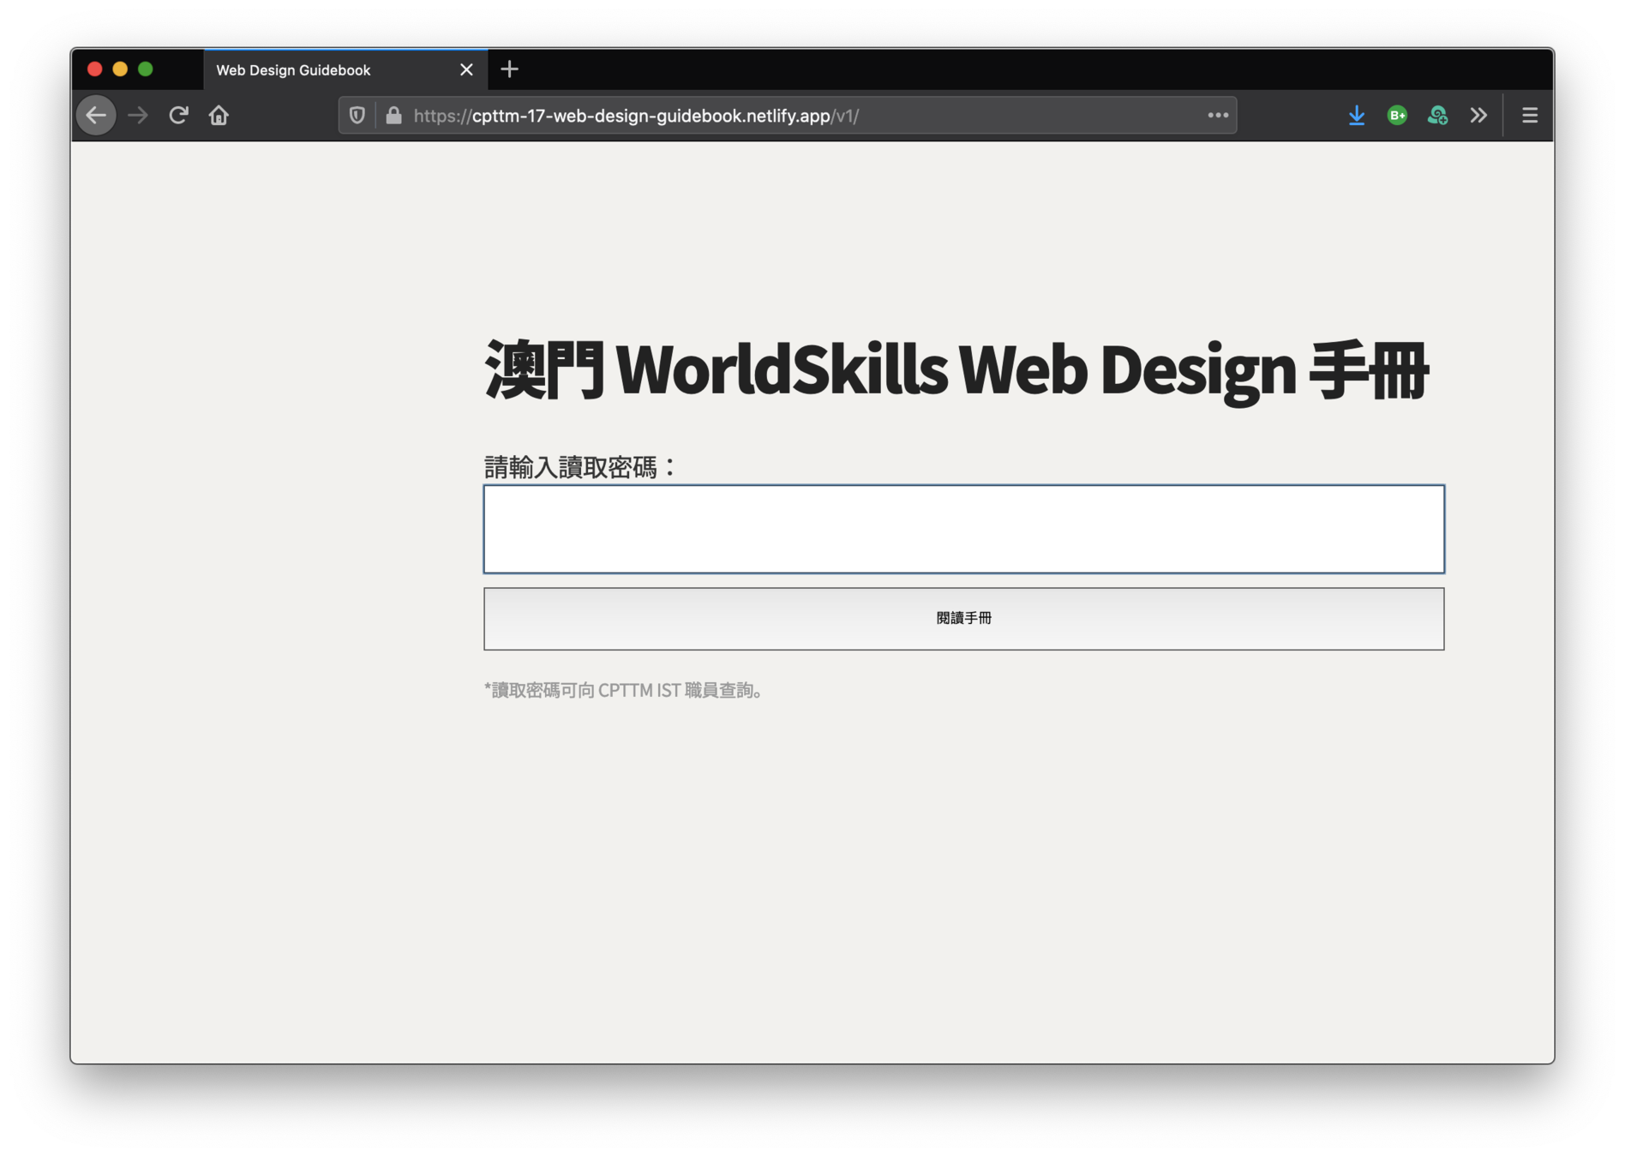Viewport: 1625px width, 1157px height.
Task: Close the Web Design Guidebook tab
Action: 466,69
